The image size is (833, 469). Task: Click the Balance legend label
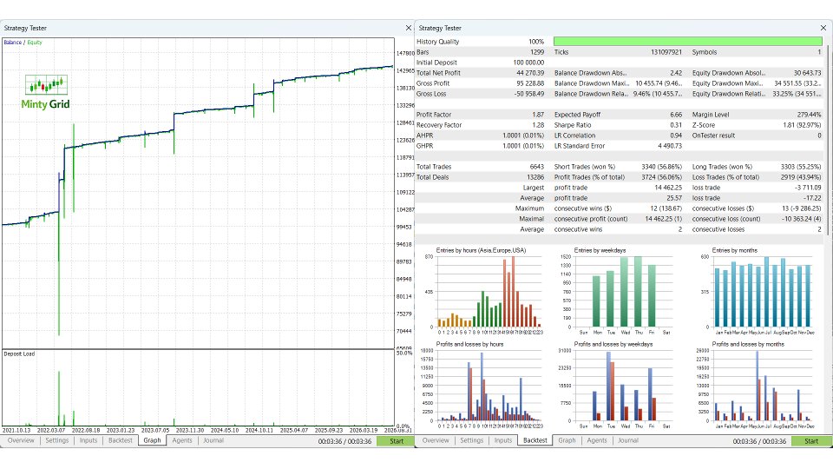pos(13,42)
